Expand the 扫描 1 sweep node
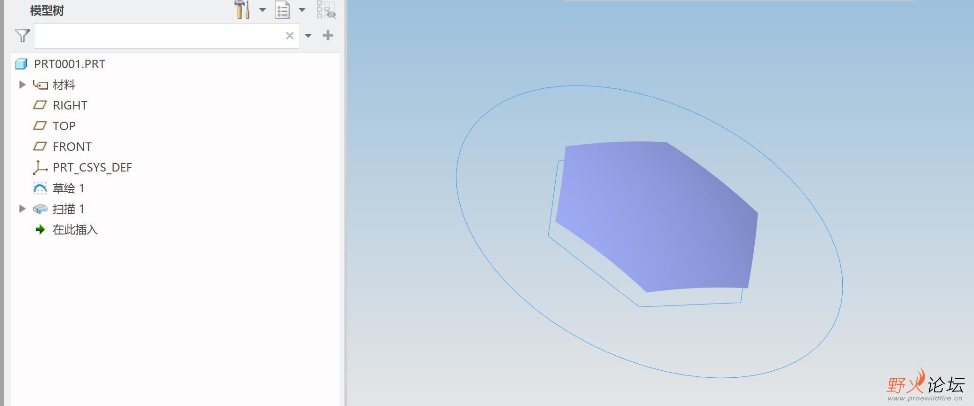974x406 pixels. [x=22, y=209]
